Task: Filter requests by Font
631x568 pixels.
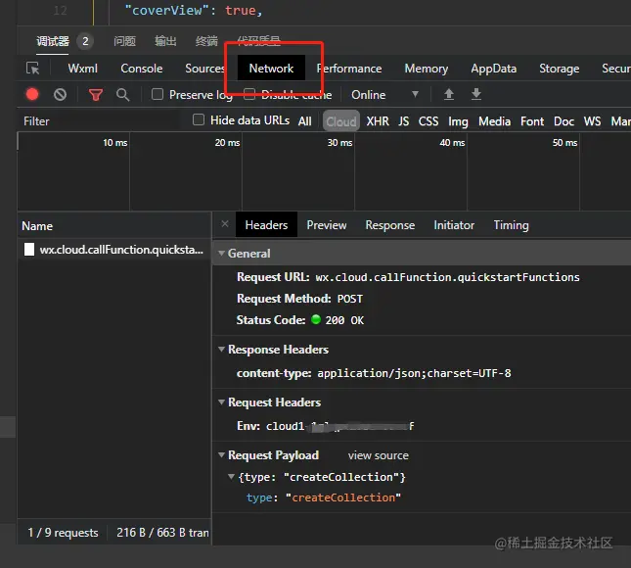Action: [x=532, y=121]
